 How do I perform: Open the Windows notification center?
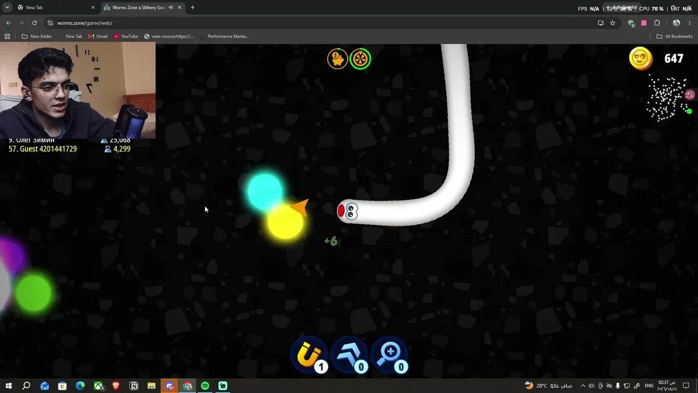tap(686, 386)
